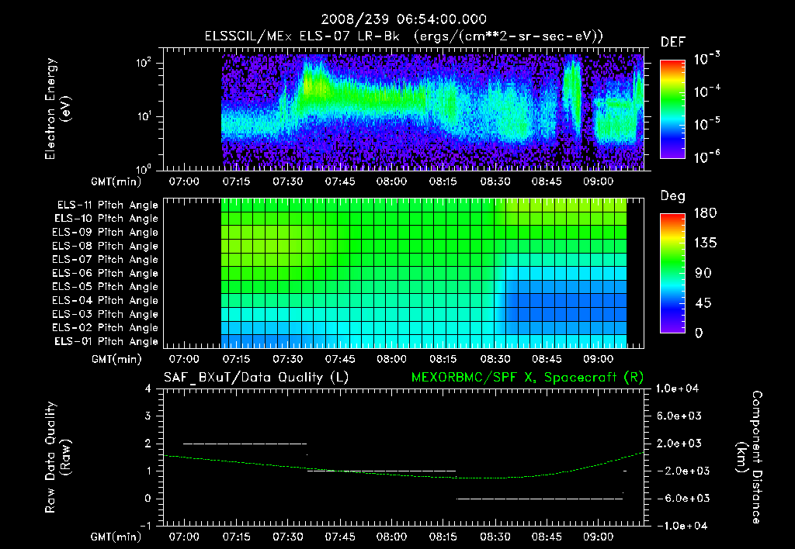The width and height of the screenshot is (795, 549).
Task: Select the ELS-07 Pitch Angle row label
Action: pos(105,259)
